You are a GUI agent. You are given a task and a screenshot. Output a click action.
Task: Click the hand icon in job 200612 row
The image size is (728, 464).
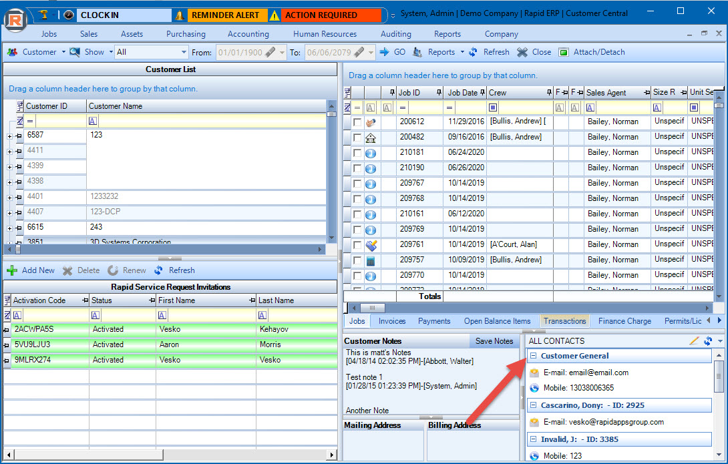(x=371, y=122)
